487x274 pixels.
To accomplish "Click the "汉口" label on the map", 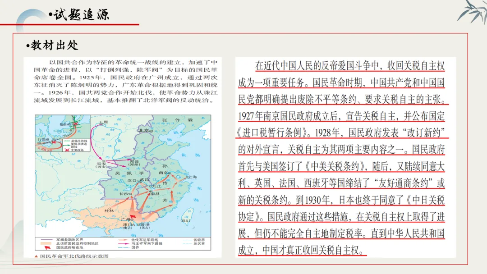I will coord(132,181).
